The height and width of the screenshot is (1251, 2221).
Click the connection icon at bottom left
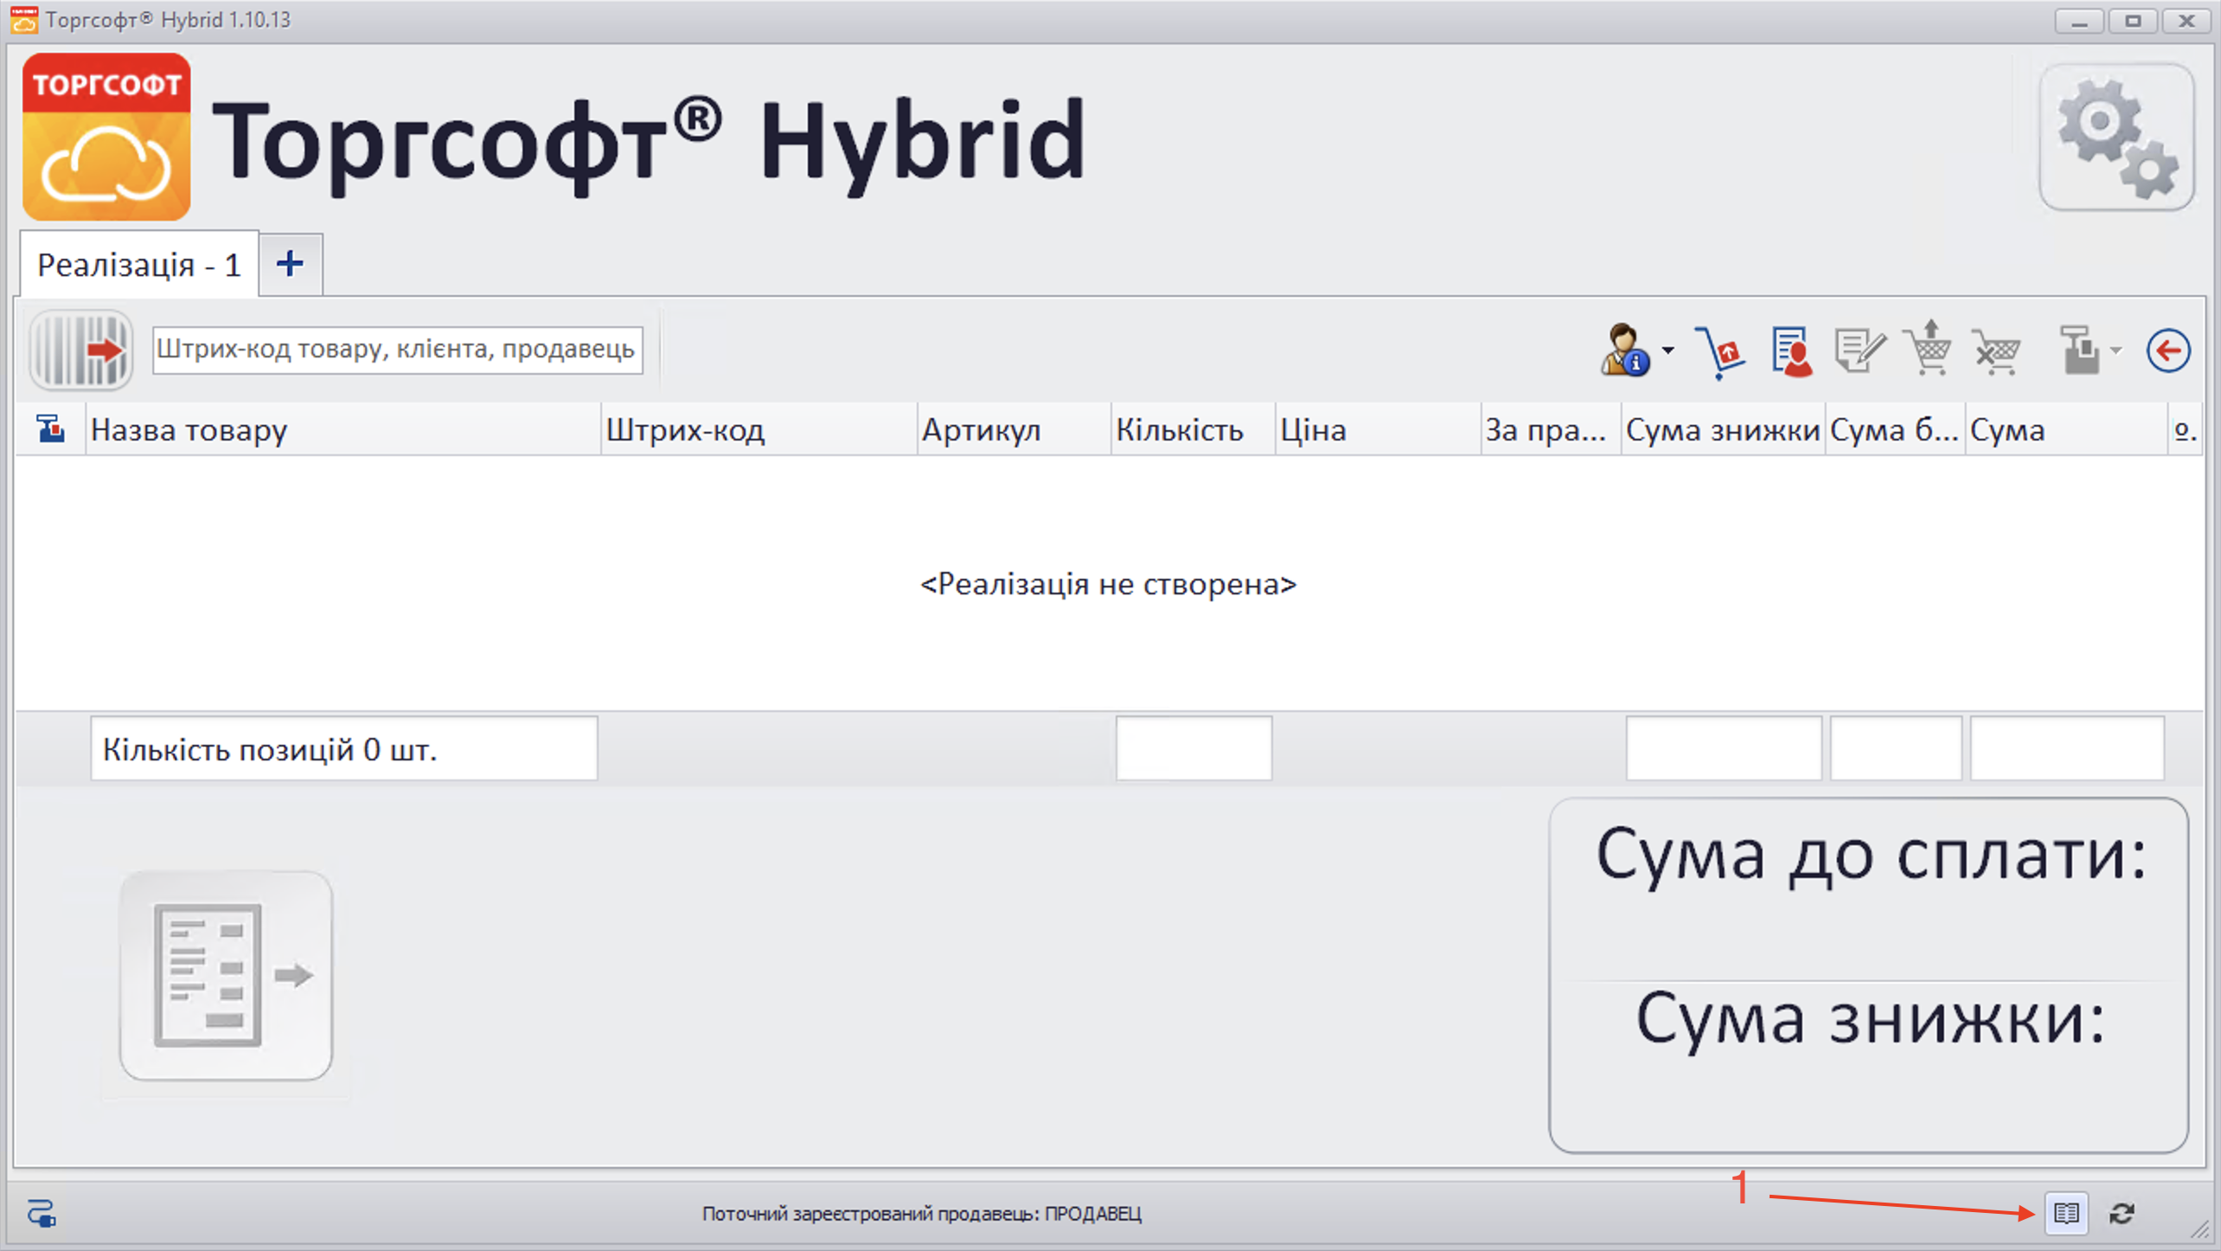pos(42,1213)
